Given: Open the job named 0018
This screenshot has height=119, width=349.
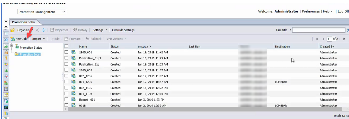Looking at the screenshot, I should [x=82, y=106].
